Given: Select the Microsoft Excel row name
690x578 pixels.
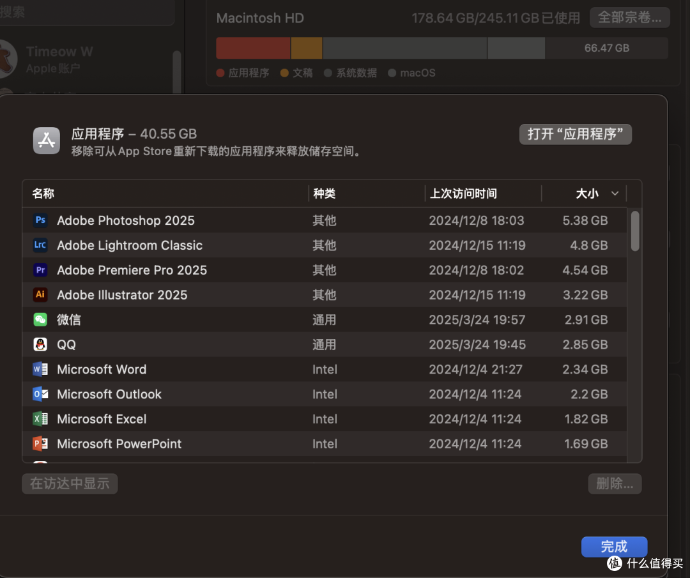Looking at the screenshot, I should click(x=102, y=419).
